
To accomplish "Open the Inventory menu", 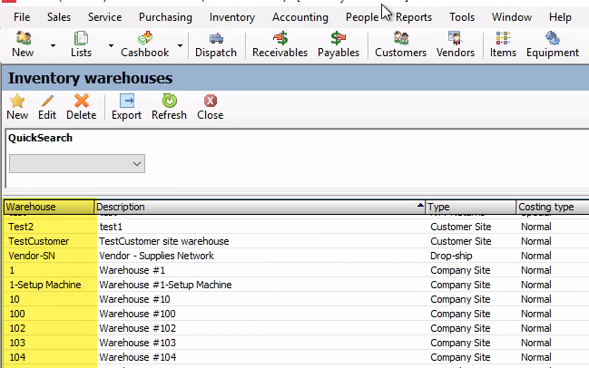I will tap(232, 17).
